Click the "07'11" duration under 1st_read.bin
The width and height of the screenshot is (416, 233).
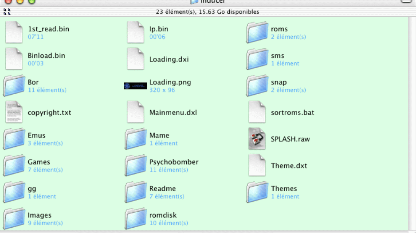35,37
